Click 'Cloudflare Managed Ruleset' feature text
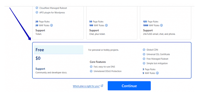 point(53,8)
